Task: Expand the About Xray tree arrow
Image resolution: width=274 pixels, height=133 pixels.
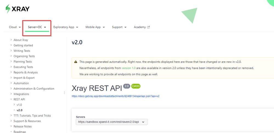Action: 11,40
